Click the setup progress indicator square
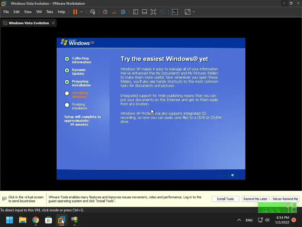Image resolution: width=302 pixels, height=227 pixels. (x=232, y=175)
